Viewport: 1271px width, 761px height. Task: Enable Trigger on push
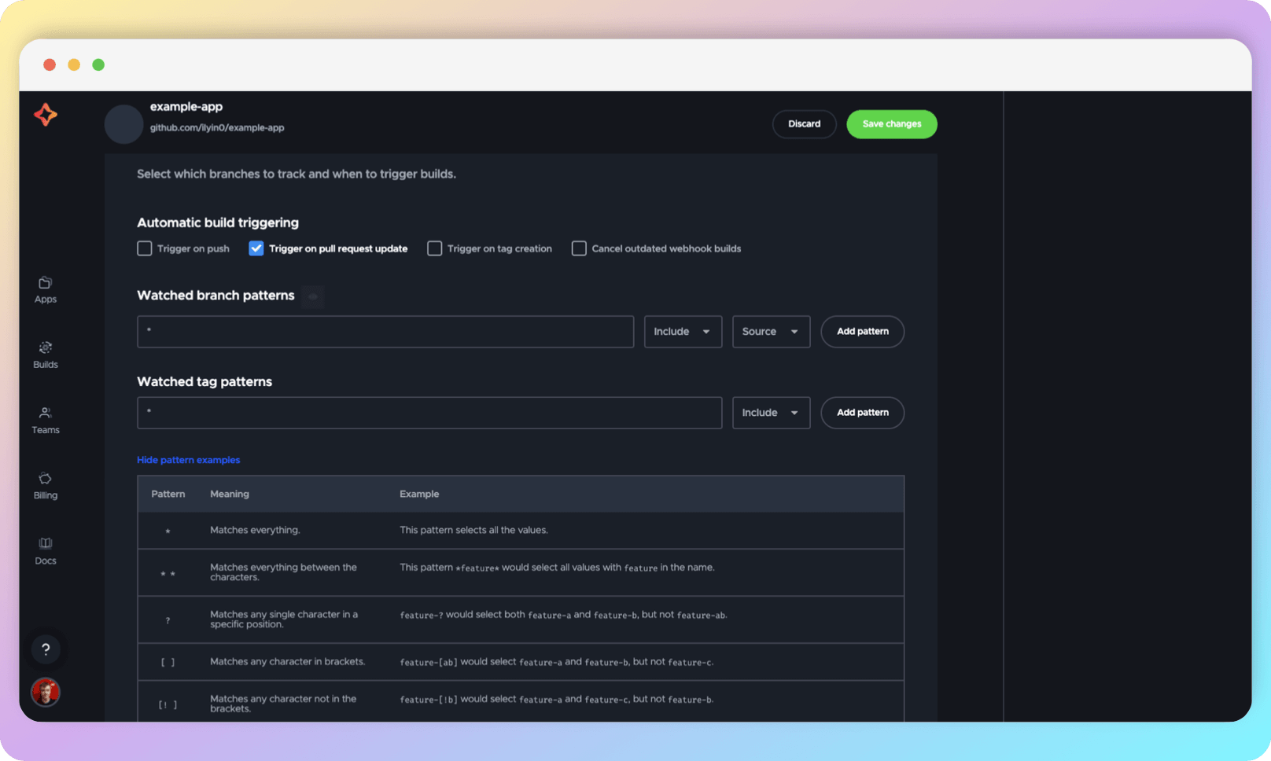[145, 248]
